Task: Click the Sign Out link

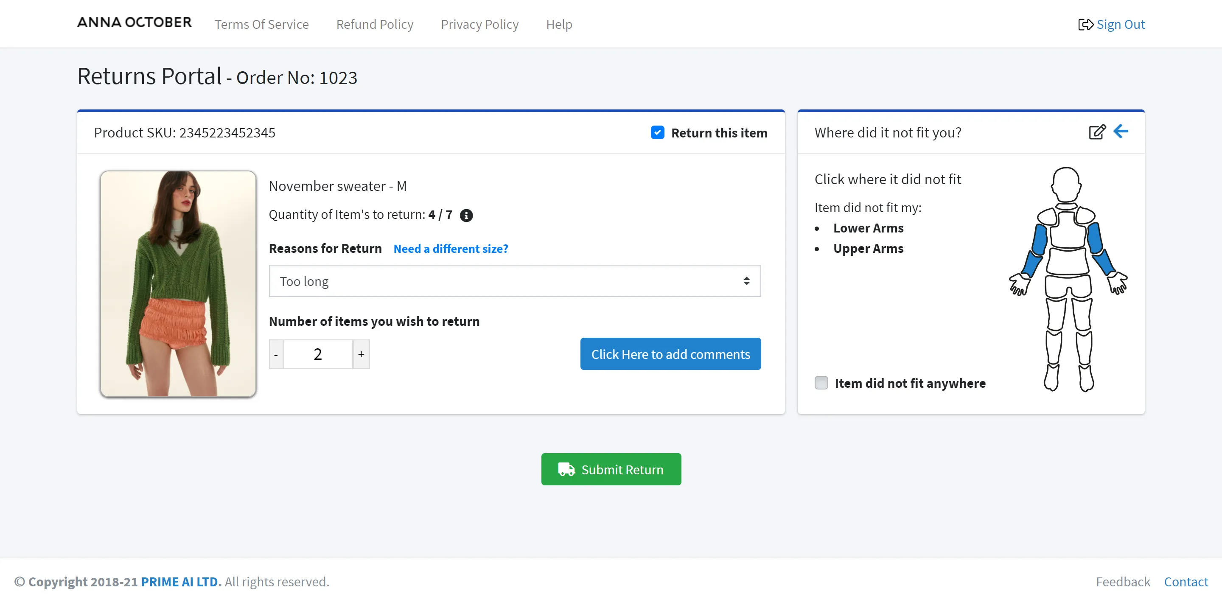Action: (1121, 24)
